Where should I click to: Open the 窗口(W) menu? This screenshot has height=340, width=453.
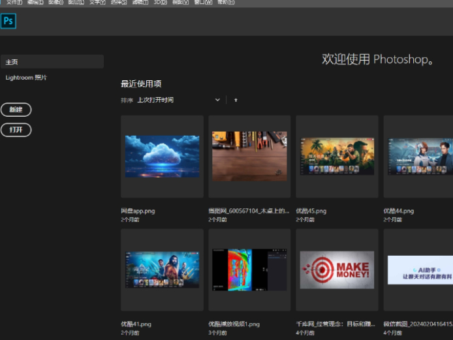point(203,3)
